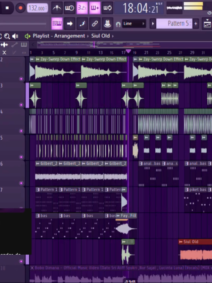Screen dimensions: 212x283
Task: Click the red record button
Action: click(21, 8)
